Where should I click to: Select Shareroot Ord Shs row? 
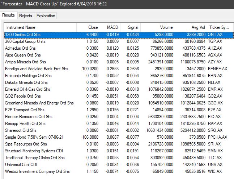(x=119, y=130)
